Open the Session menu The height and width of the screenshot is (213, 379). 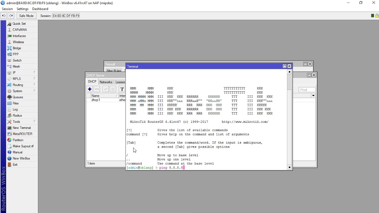click(x=7, y=9)
